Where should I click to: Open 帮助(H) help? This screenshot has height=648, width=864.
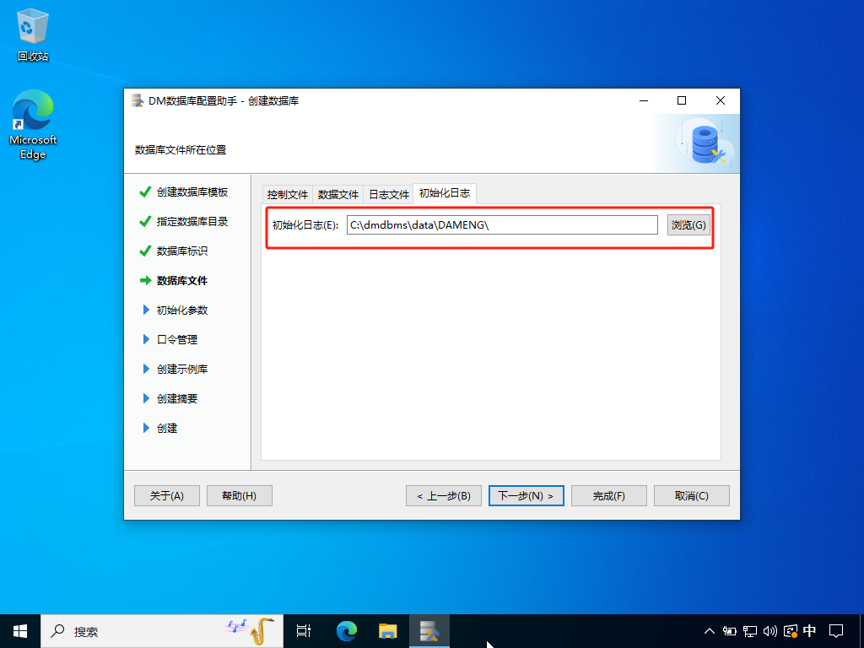(x=239, y=496)
